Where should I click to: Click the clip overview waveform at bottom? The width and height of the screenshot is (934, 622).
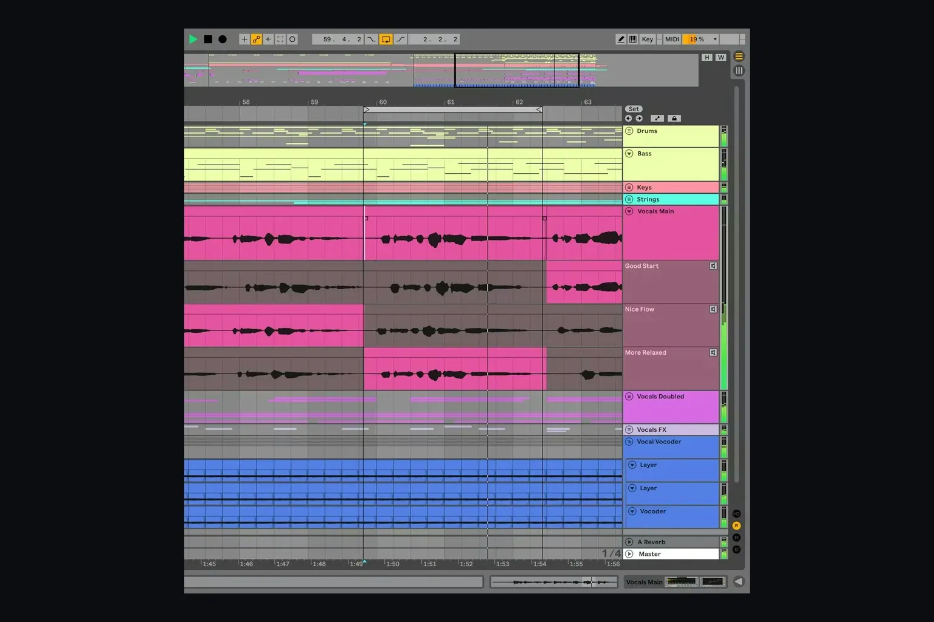553,582
